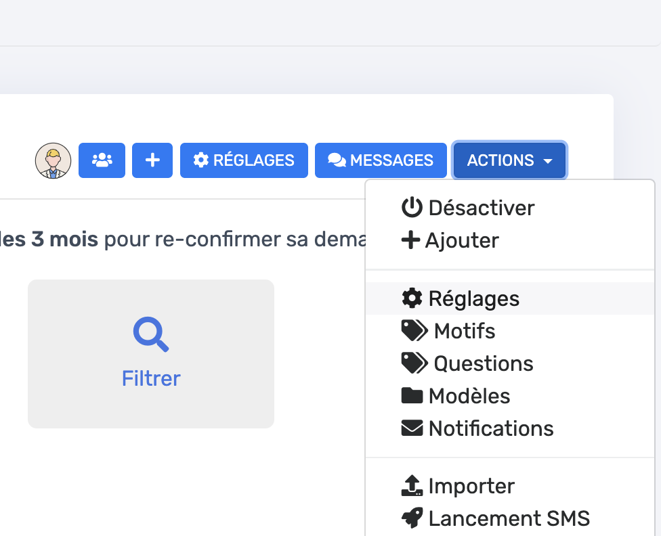The image size is (661, 536).
Task: Choose Désactiver from the menu
Action: click(x=510, y=208)
